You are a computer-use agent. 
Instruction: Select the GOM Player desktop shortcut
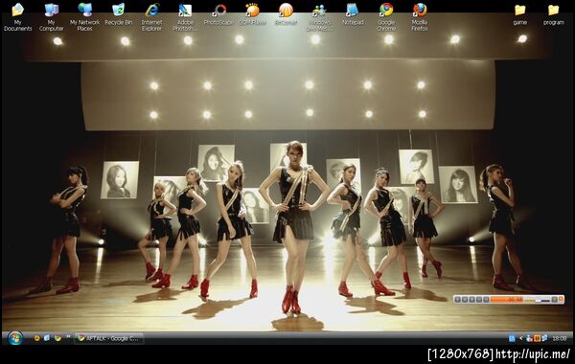coord(252,14)
